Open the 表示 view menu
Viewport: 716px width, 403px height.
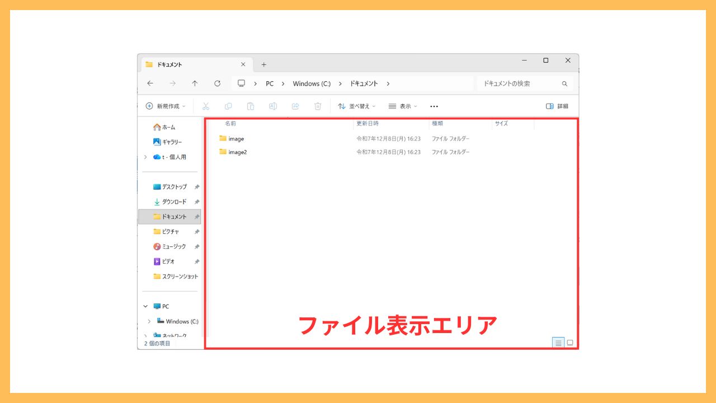click(x=403, y=106)
